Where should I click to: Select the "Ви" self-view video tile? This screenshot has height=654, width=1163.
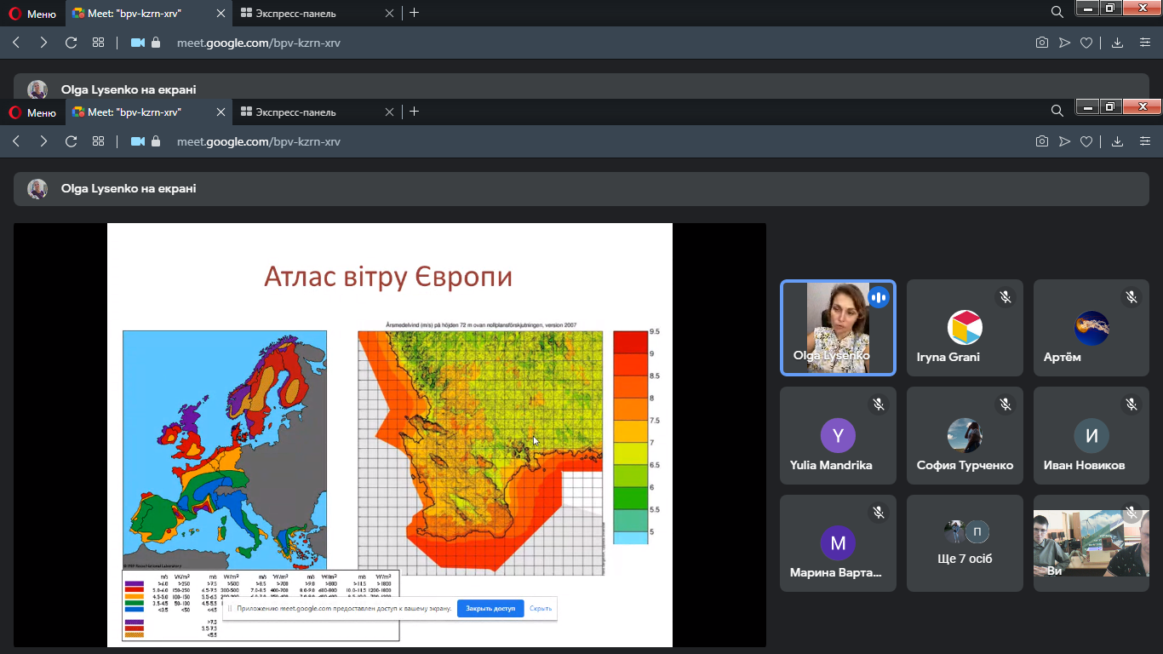(1091, 543)
